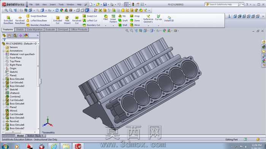Switch to the Data Migration tab

click(x=35, y=30)
